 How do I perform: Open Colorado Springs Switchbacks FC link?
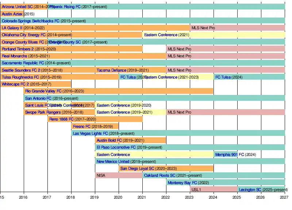click(x=30, y=21)
